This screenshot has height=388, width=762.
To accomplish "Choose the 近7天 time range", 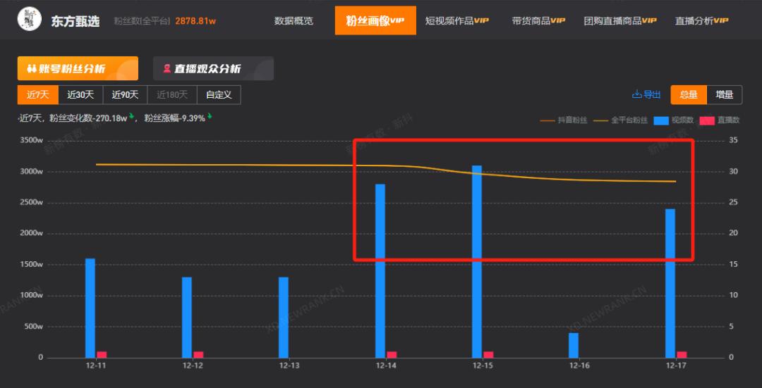I will (x=38, y=94).
